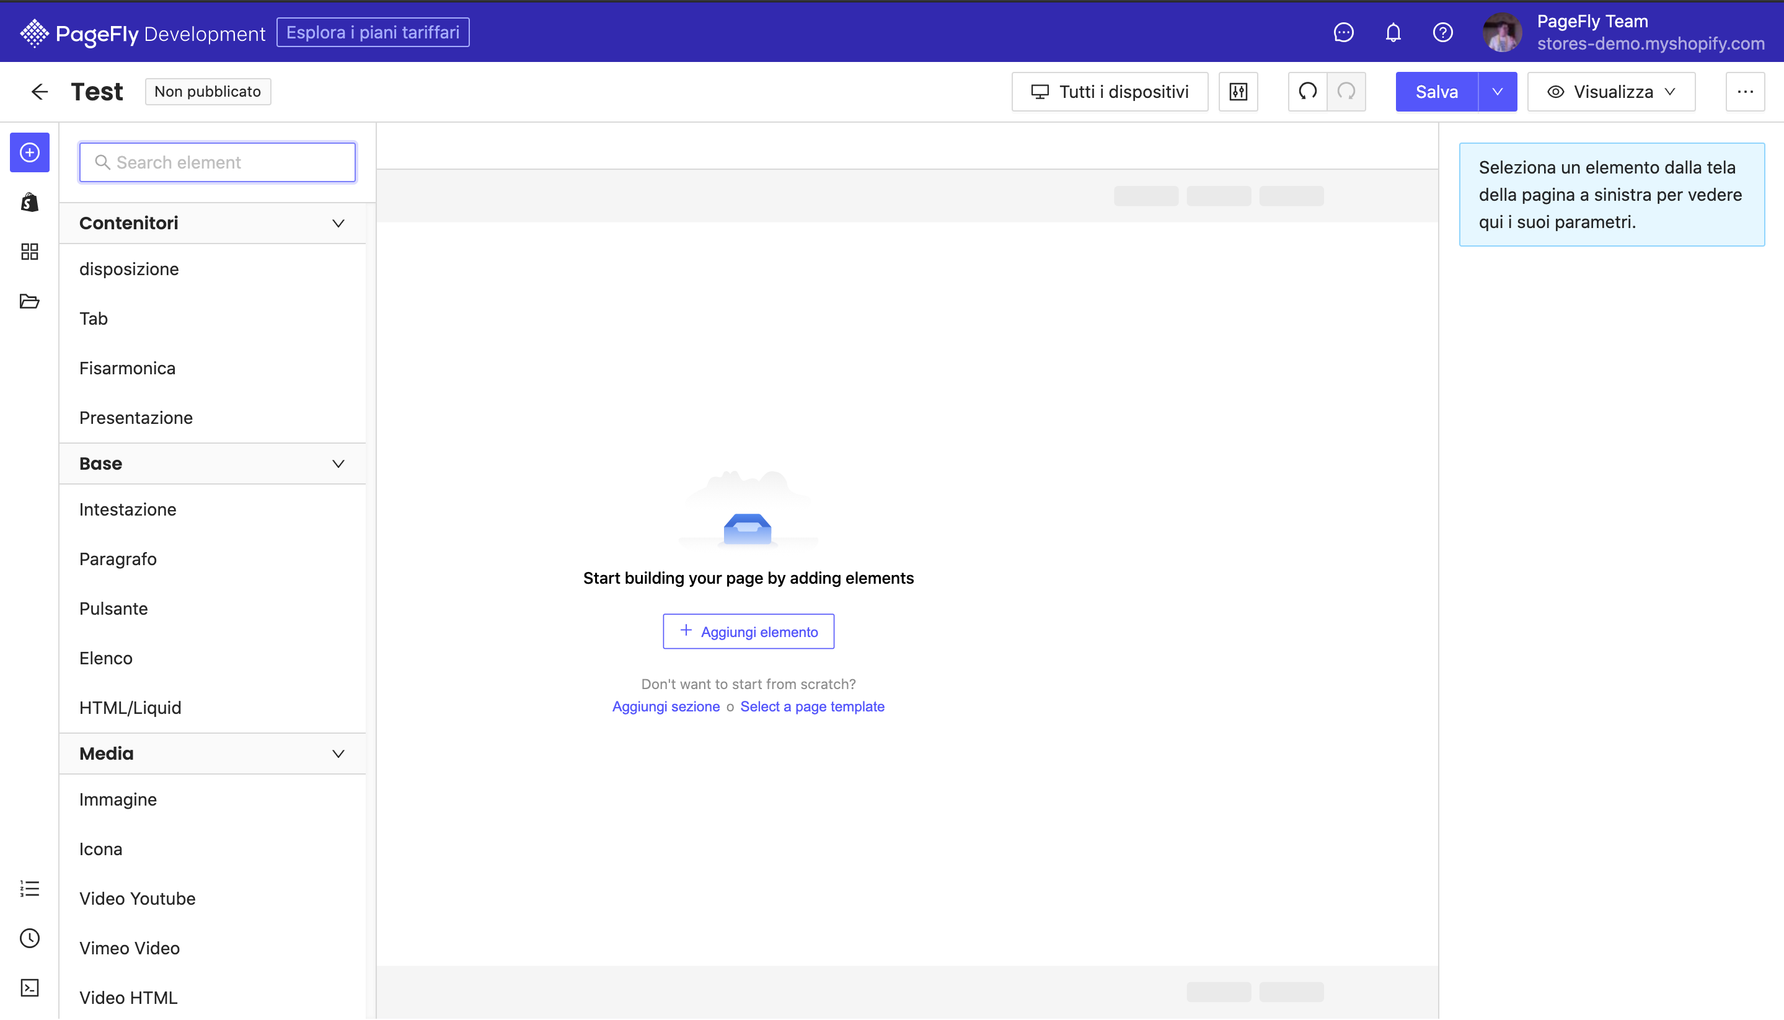Click the Aggiungi sezione link

666,706
